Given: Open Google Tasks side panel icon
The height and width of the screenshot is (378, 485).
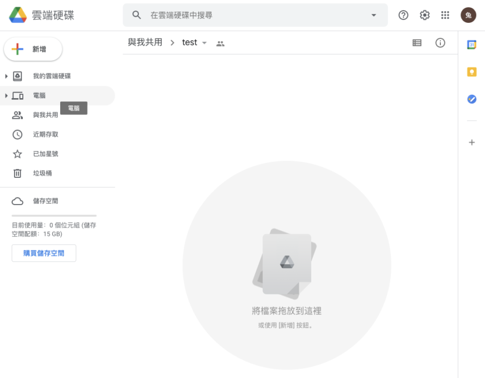Looking at the screenshot, I should pyautogui.click(x=472, y=99).
